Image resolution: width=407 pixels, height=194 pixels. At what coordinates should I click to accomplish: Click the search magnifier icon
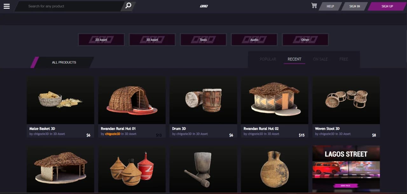pyautogui.click(x=128, y=6)
